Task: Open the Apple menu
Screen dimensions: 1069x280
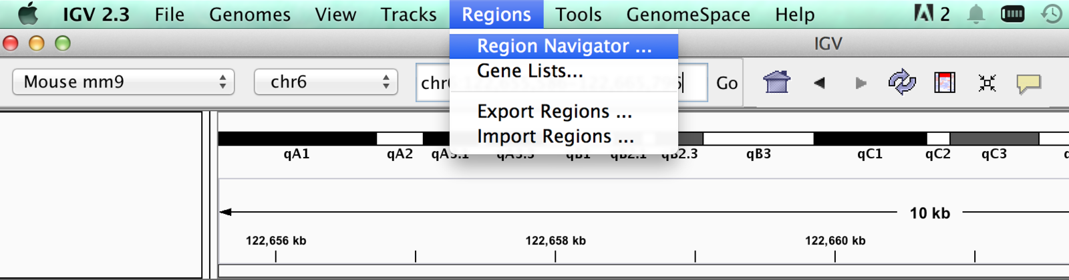Action: point(28,13)
